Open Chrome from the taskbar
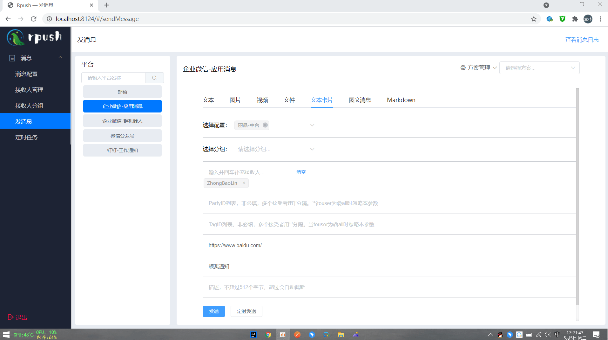 click(x=268, y=334)
